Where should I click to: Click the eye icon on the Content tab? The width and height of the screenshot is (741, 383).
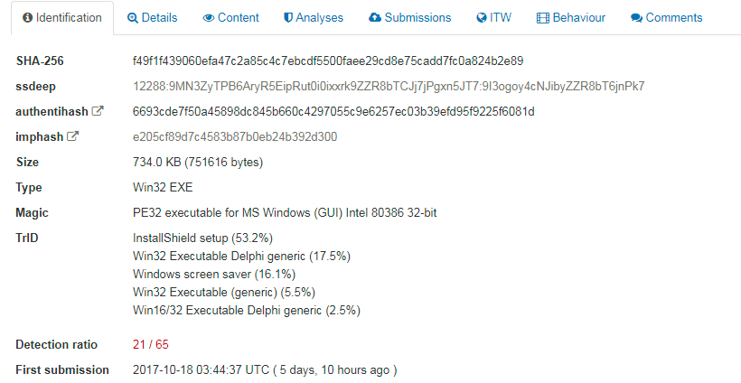209,18
